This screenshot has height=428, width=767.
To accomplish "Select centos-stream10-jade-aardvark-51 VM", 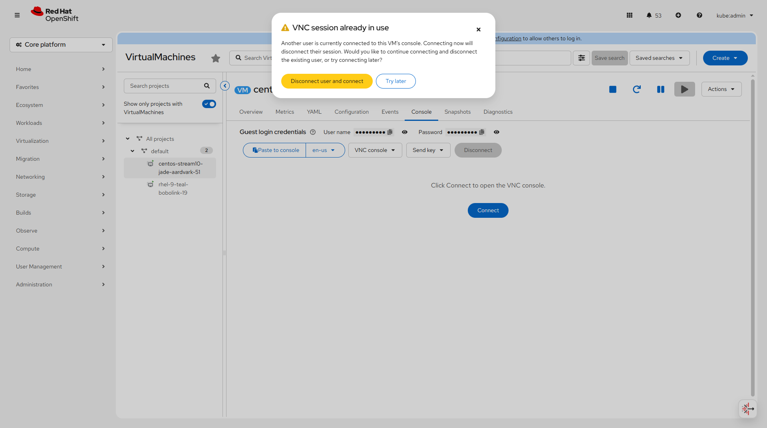I will click(x=170, y=168).
